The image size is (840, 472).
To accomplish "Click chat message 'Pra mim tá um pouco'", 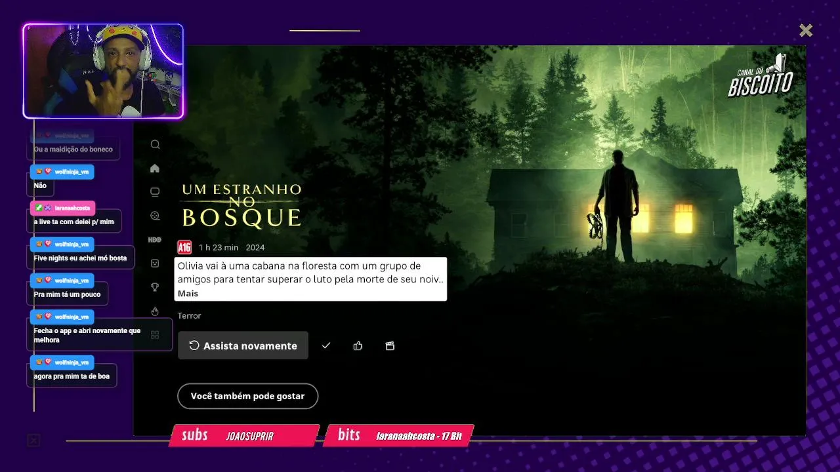I will tap(68, 294).
